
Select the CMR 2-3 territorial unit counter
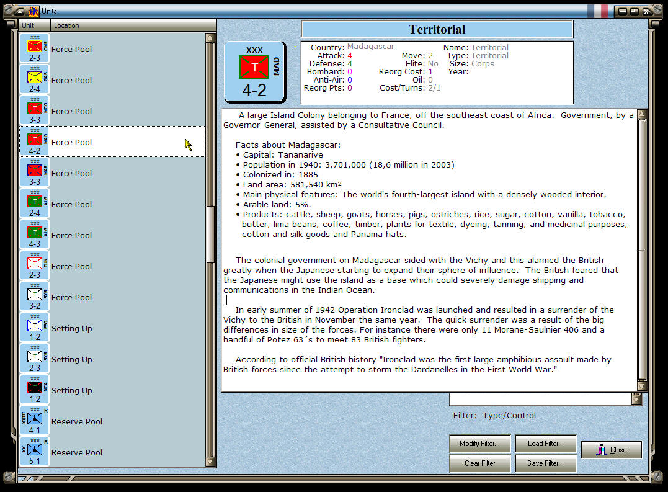(x=34, y=49)
